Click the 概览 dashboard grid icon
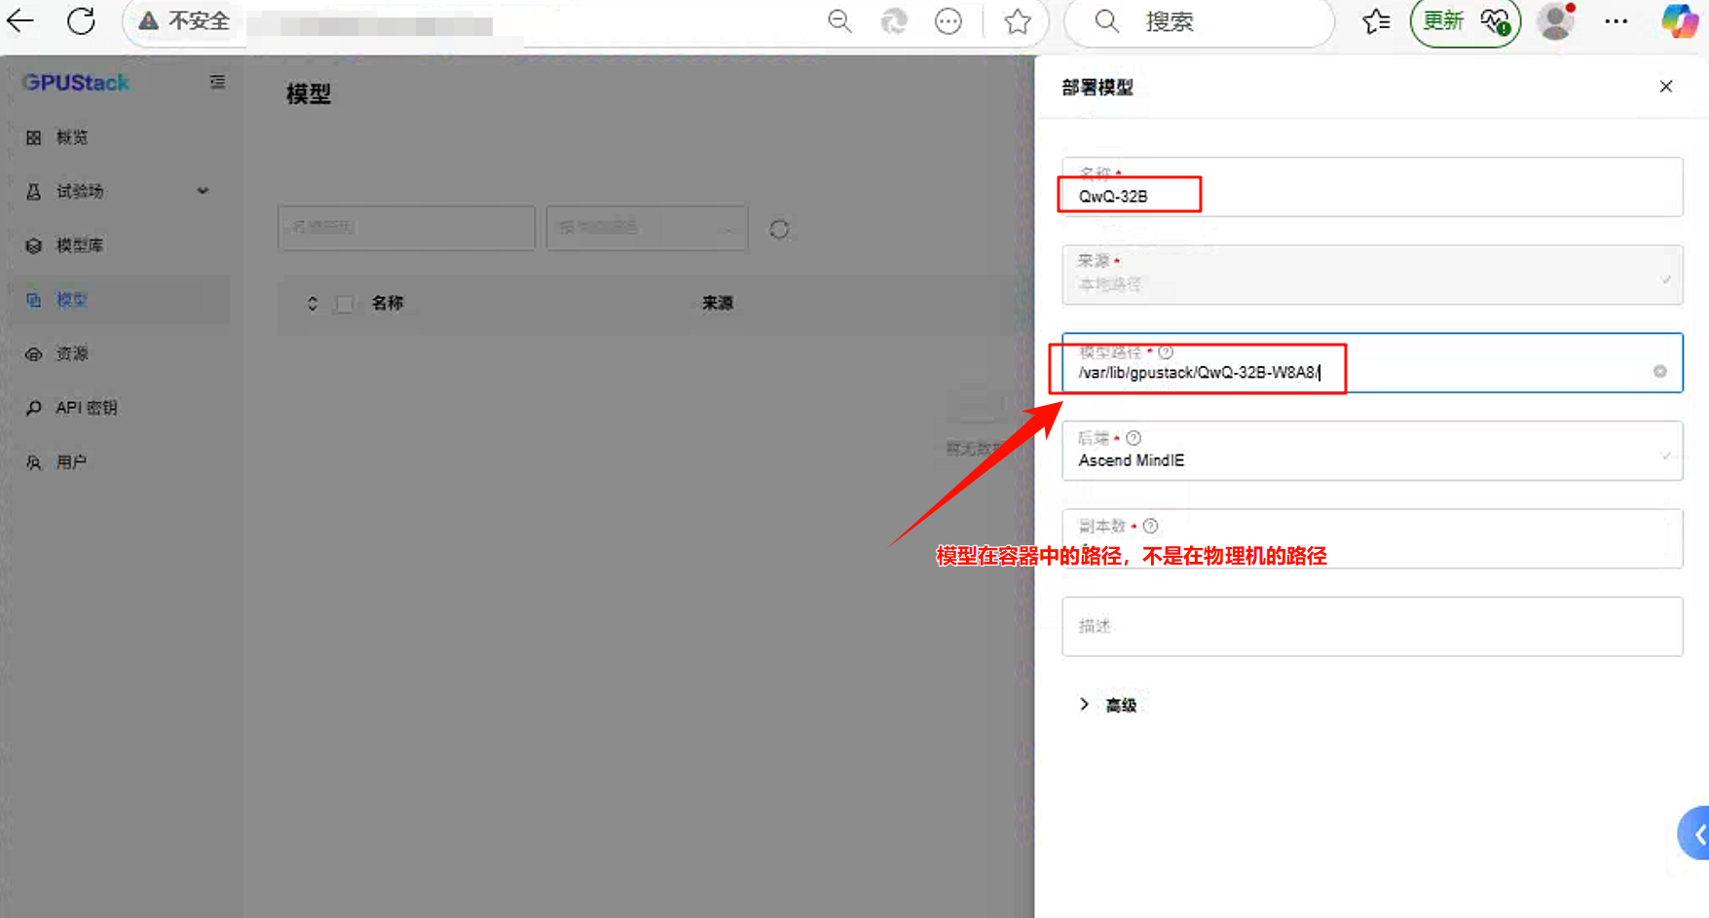 34,137
